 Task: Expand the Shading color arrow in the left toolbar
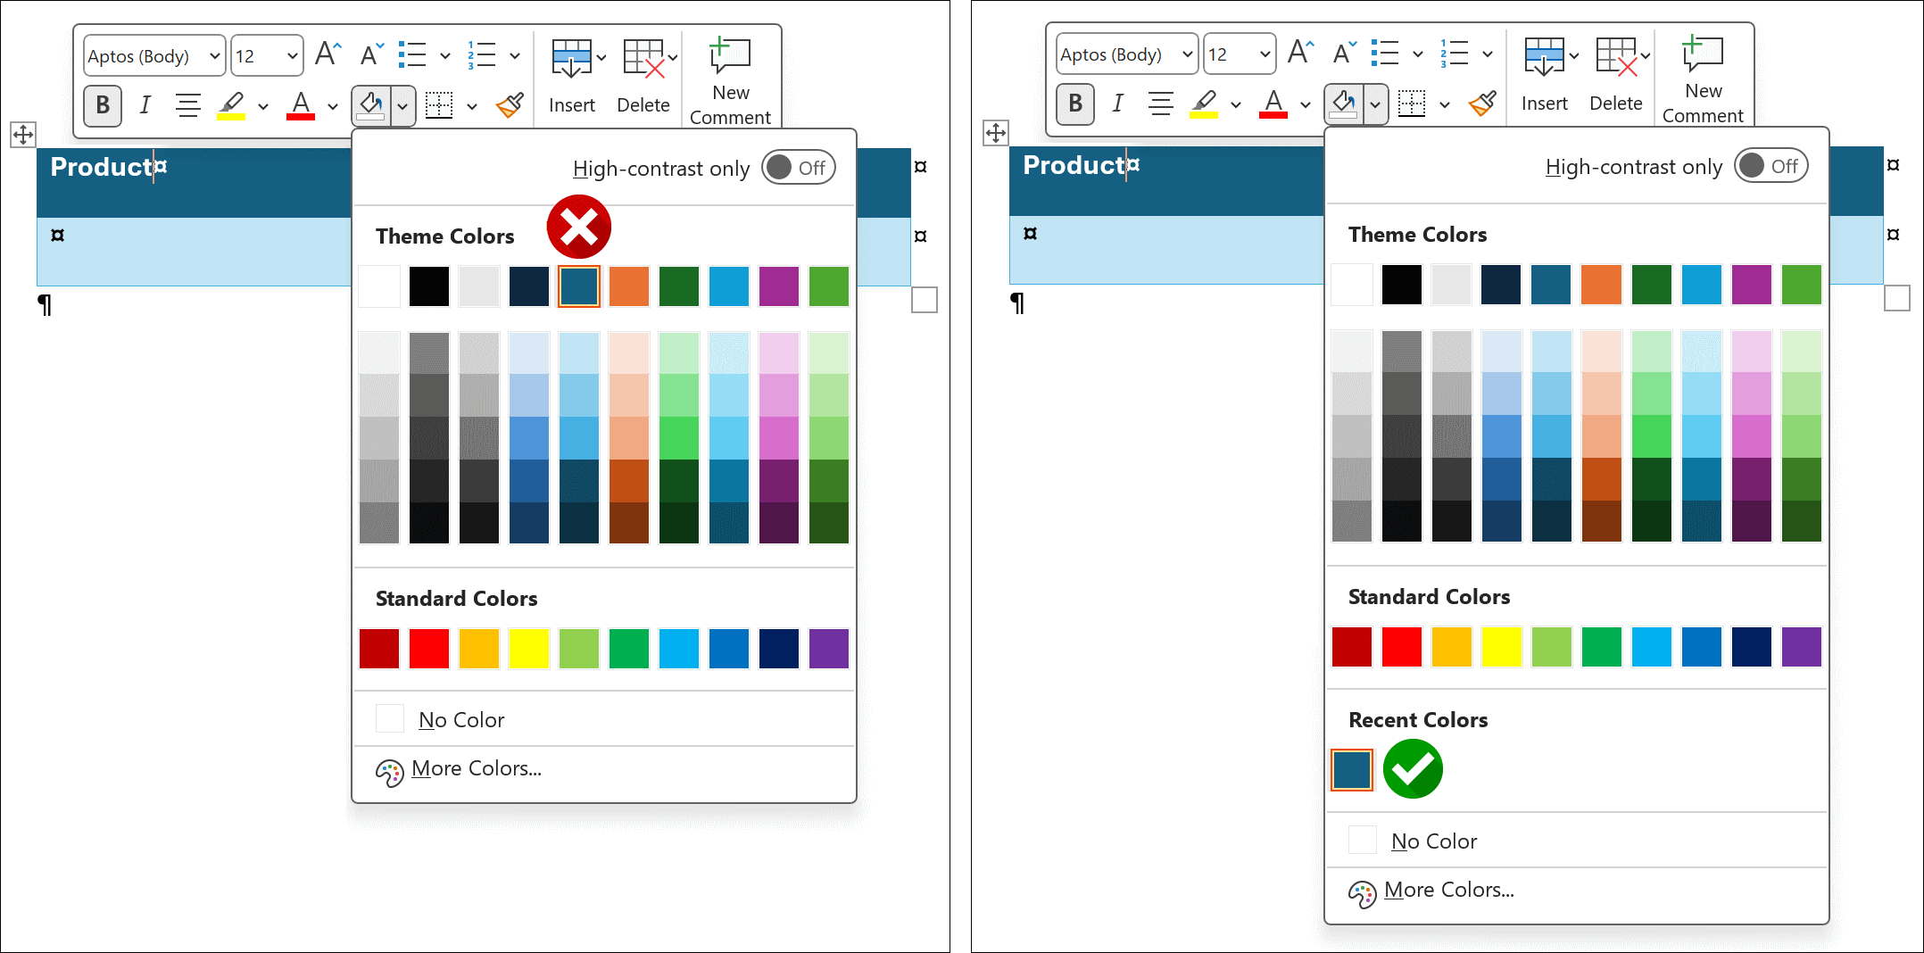(x=402, y=105)
